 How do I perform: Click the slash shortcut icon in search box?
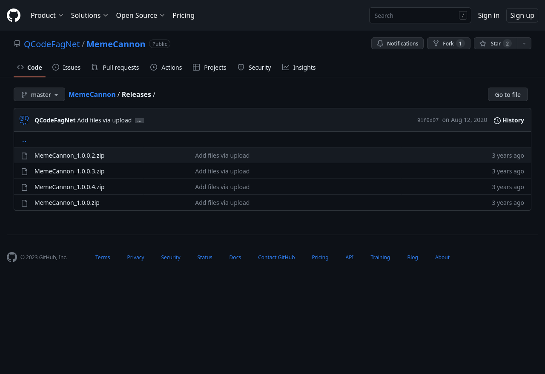[x=463, y=15]
